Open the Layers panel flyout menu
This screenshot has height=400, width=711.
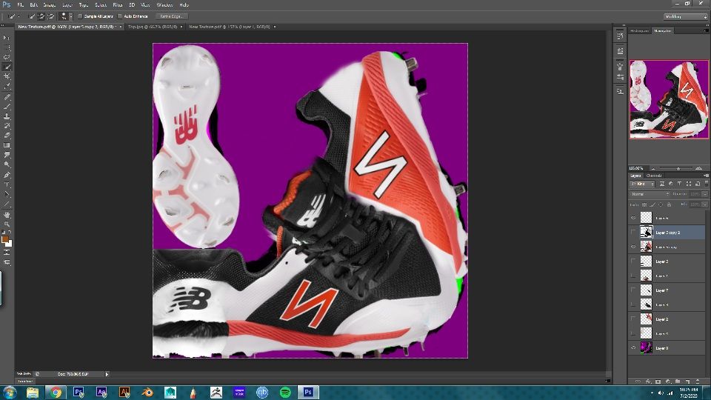tap(707, 176)
